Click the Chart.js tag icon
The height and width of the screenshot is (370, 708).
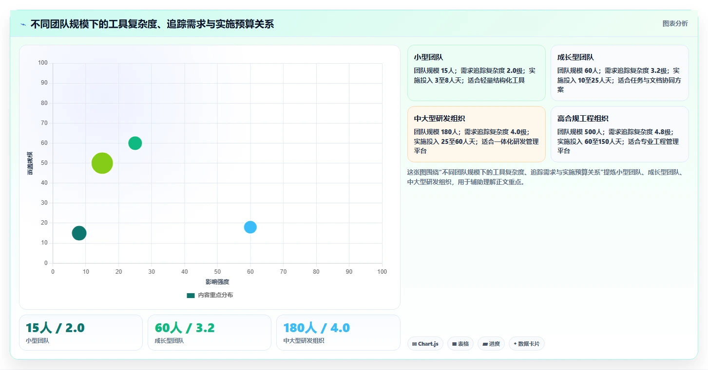pos(414,344)
